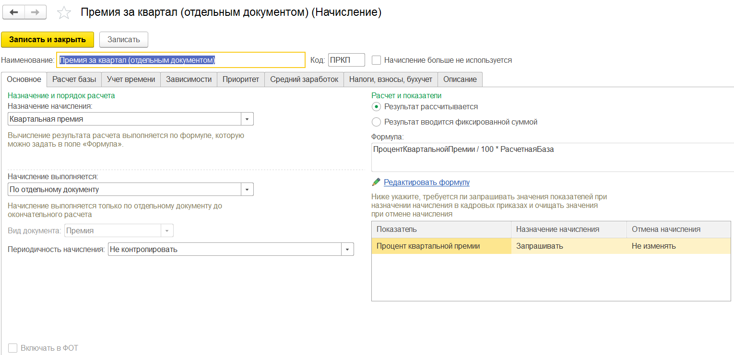Click 'Записать и закрыть' button

pyautogui.click(x=47, y=40)
